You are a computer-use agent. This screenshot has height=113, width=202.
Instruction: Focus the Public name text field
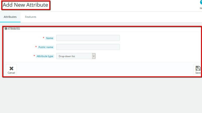coord(88,47)
